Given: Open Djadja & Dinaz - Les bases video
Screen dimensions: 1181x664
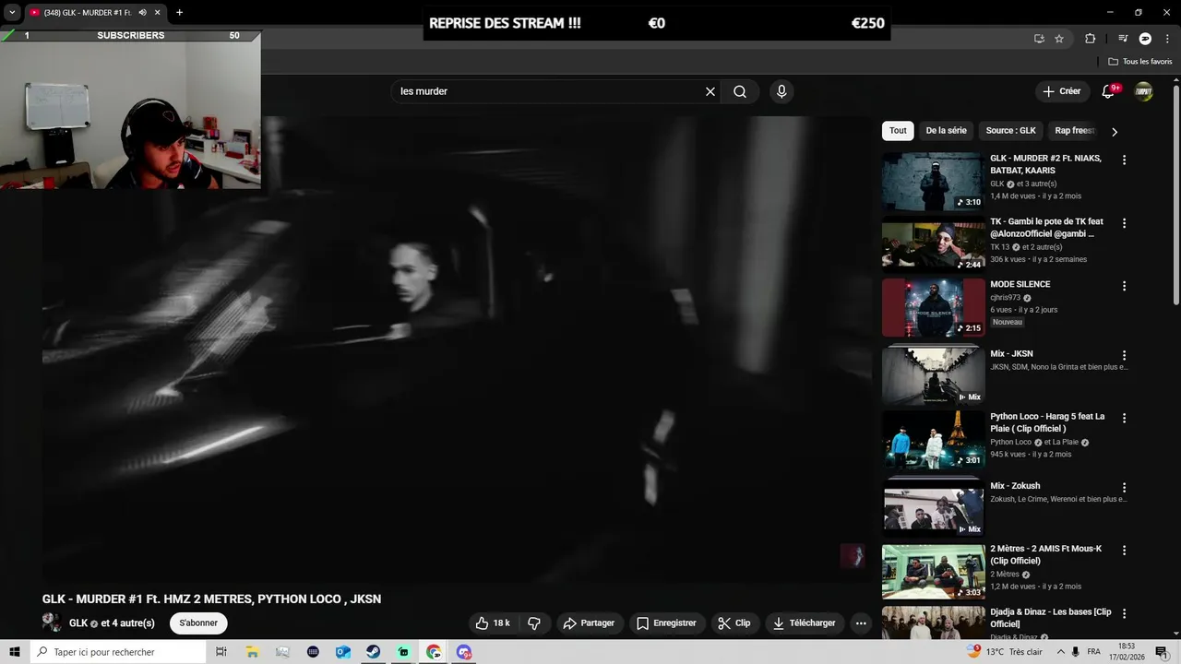Looking at the screenshot, I should [933, 623].
